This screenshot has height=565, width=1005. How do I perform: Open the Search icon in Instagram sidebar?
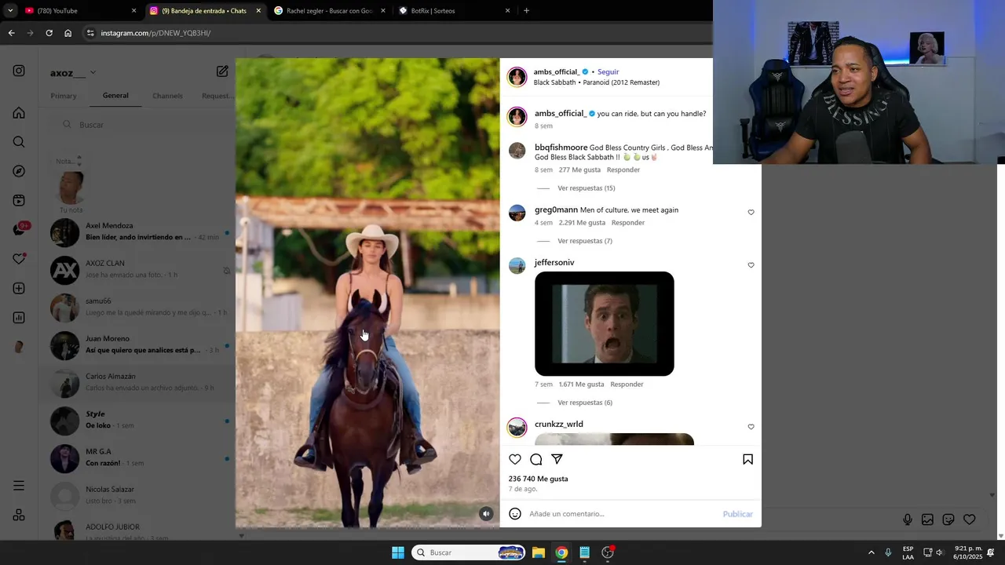19,142
